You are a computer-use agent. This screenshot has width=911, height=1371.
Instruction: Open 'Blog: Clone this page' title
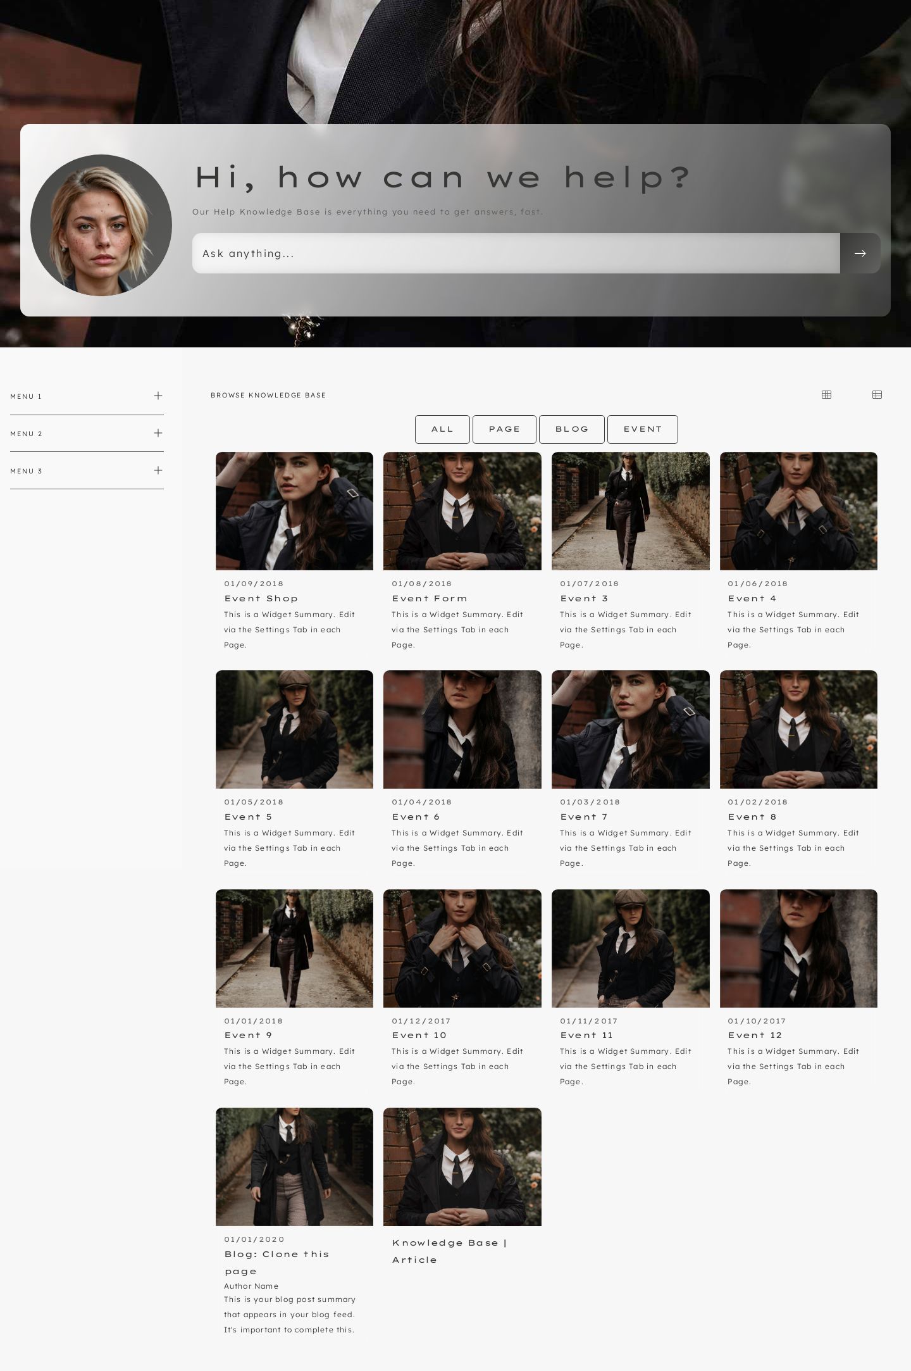click(276, 1262)
